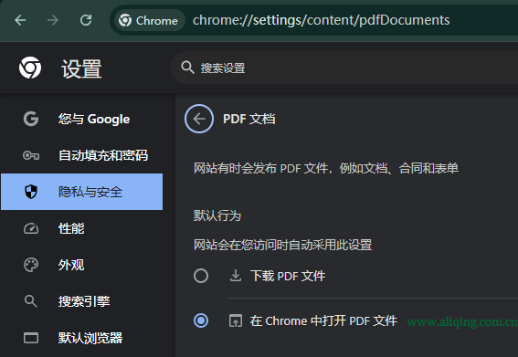Select the 隐私与安全 sidebar item
Screen dimensions: 518x357
81,192
